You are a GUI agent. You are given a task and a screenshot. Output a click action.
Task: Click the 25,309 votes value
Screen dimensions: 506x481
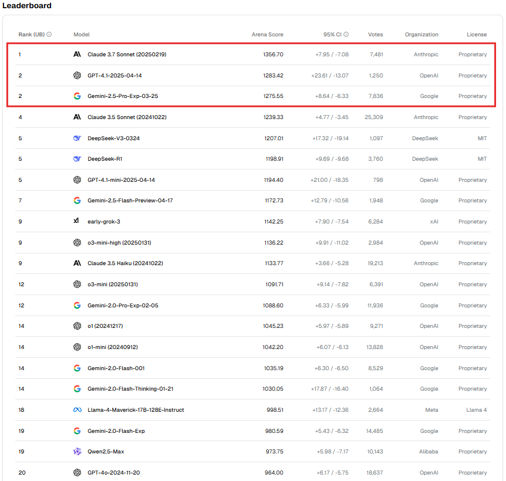pos(374,117)
